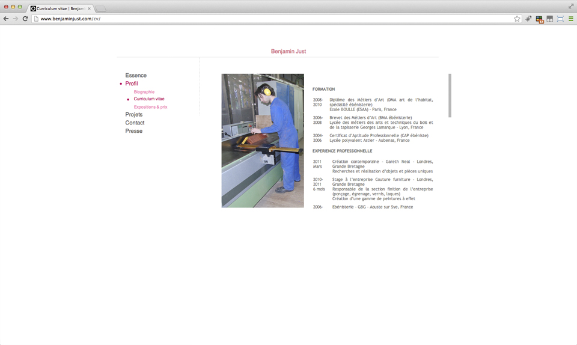Image resolution: width=577 pixels, height=345 pixels.
Task: Click the FORMATION heading
Action: (x=323, y=89)
